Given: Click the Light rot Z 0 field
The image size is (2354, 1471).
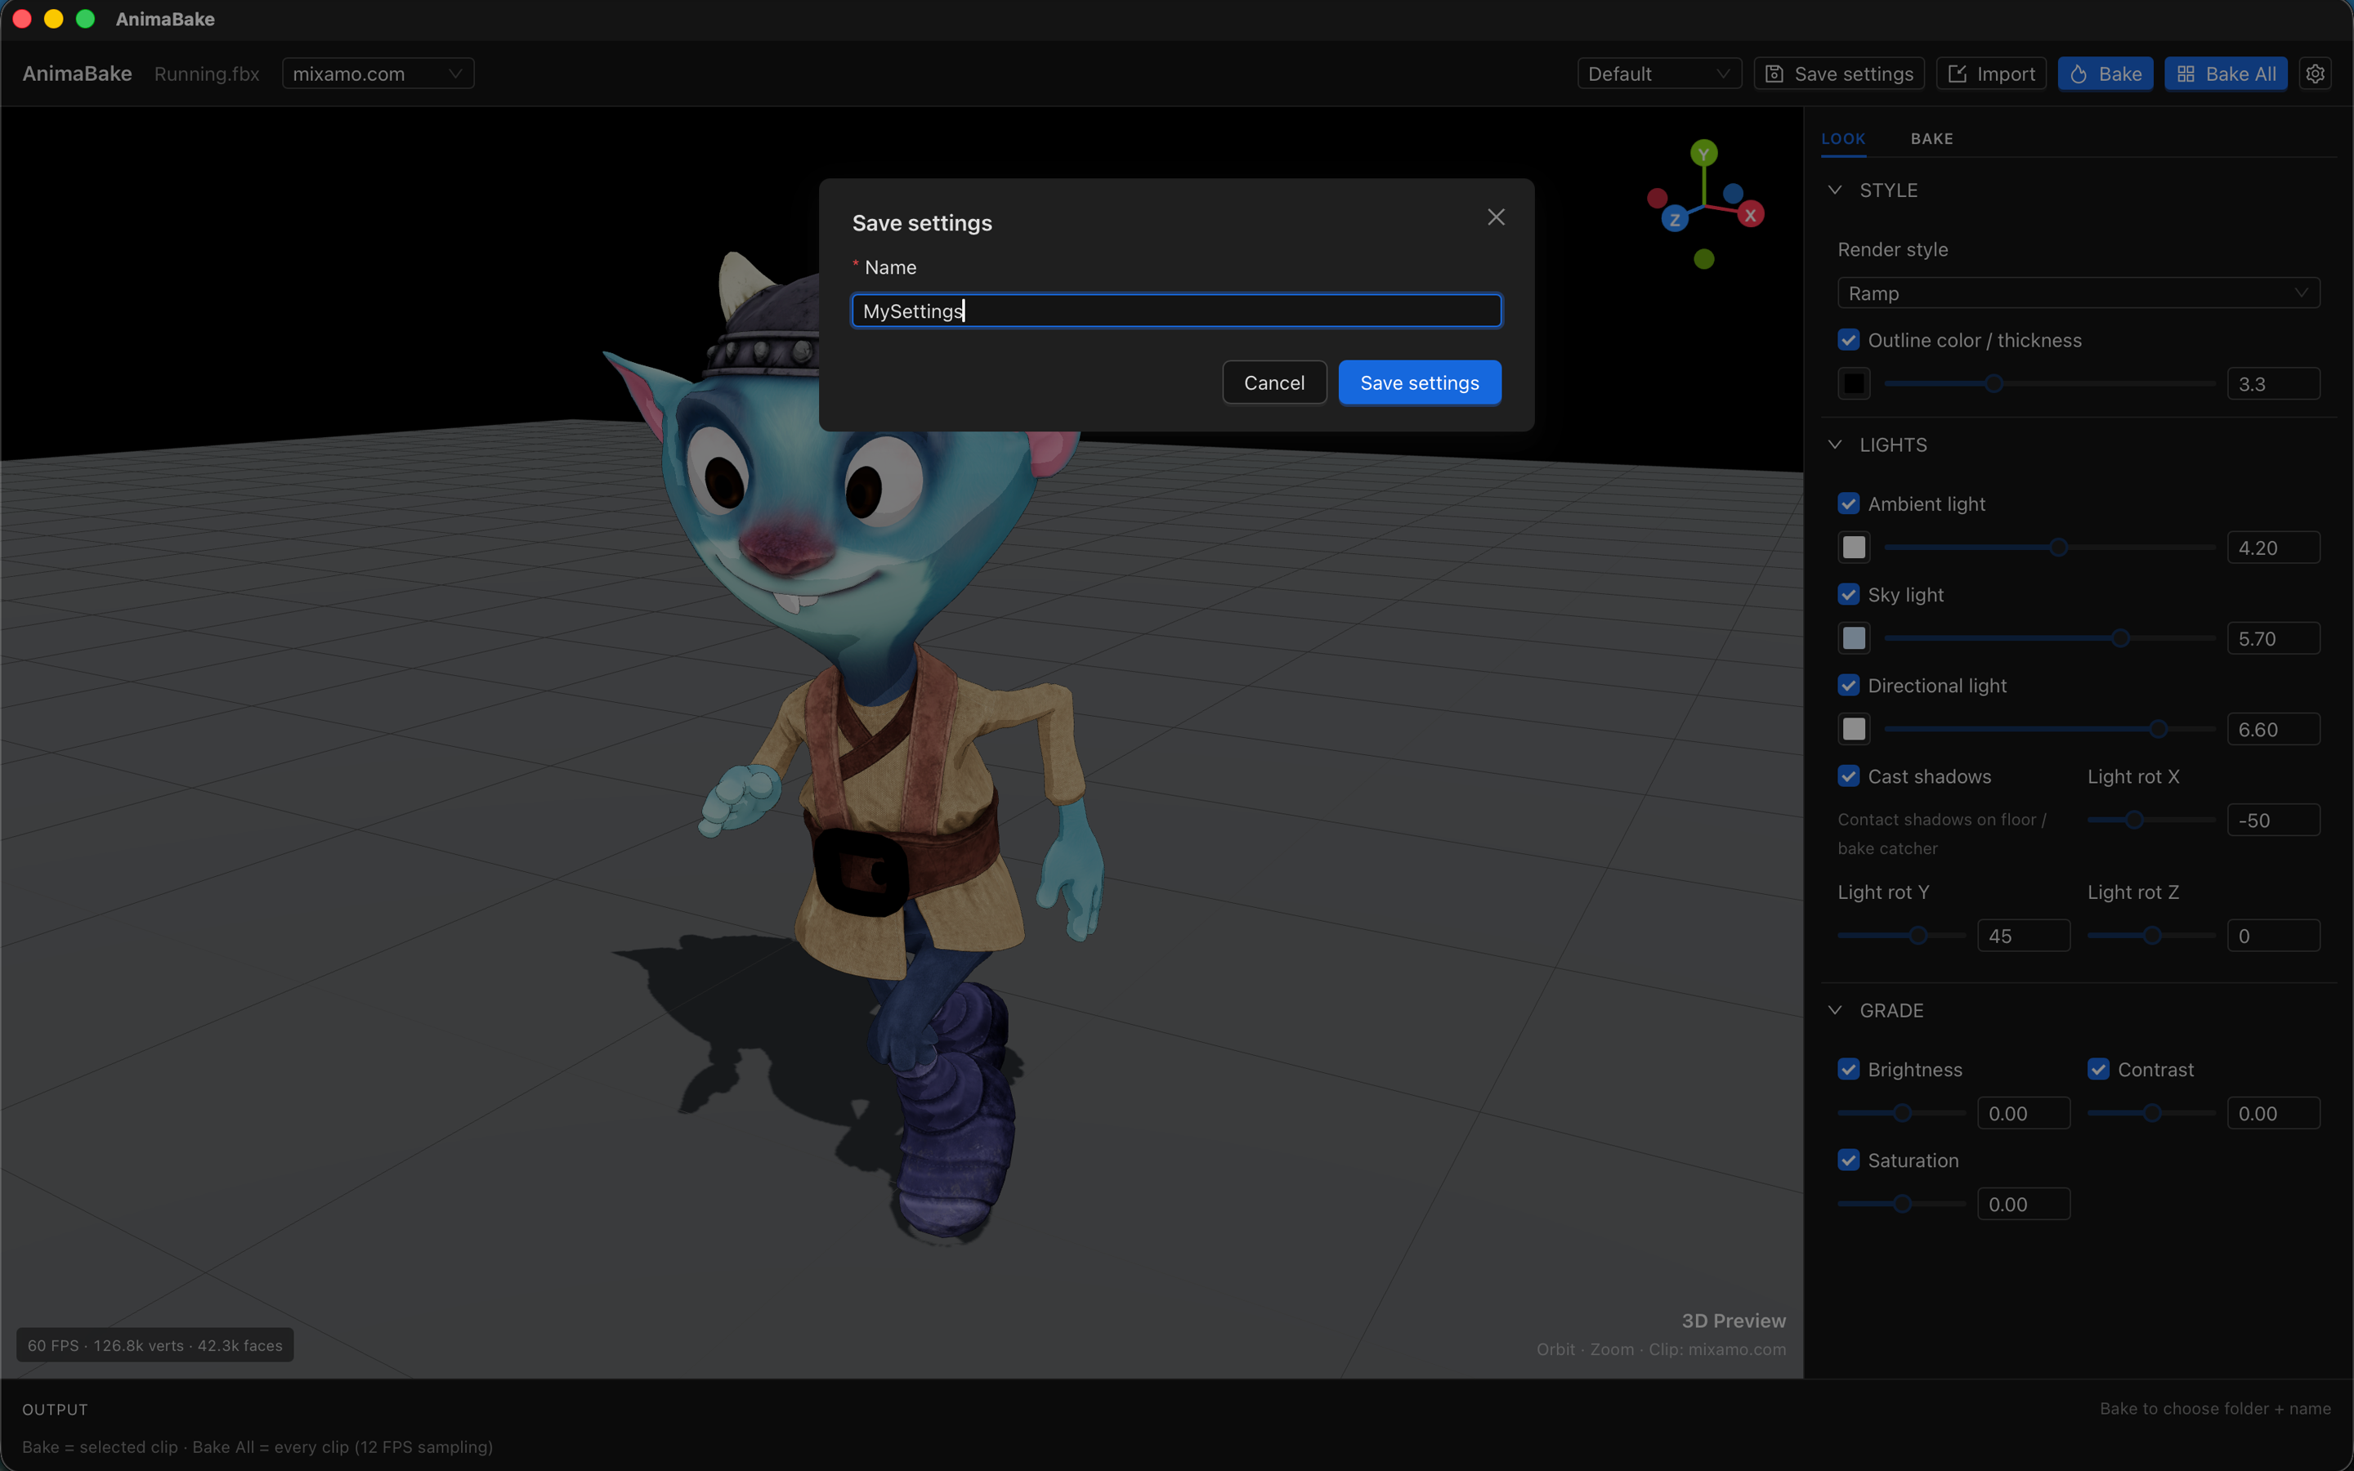Looking at the screenshot, I should click(x=2273, y=936).
